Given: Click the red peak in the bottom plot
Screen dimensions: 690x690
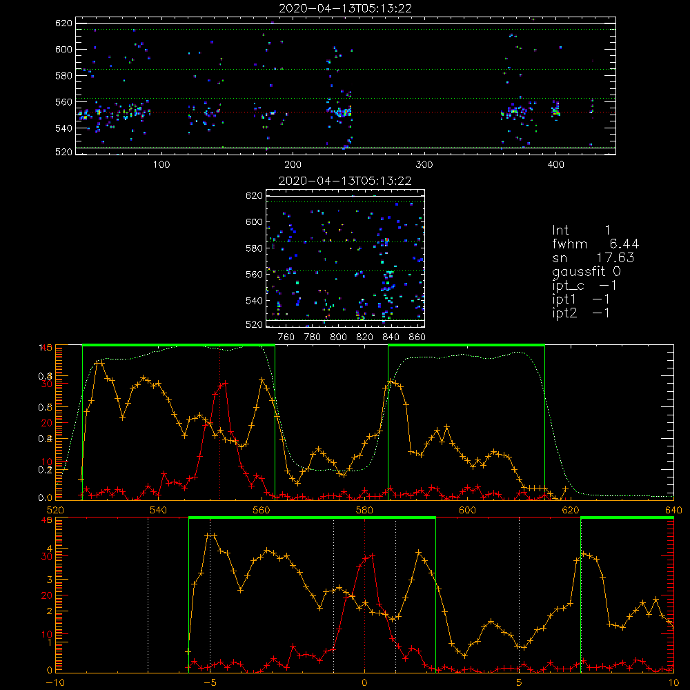Looking at the screenshot, I should tap(373, 555).
